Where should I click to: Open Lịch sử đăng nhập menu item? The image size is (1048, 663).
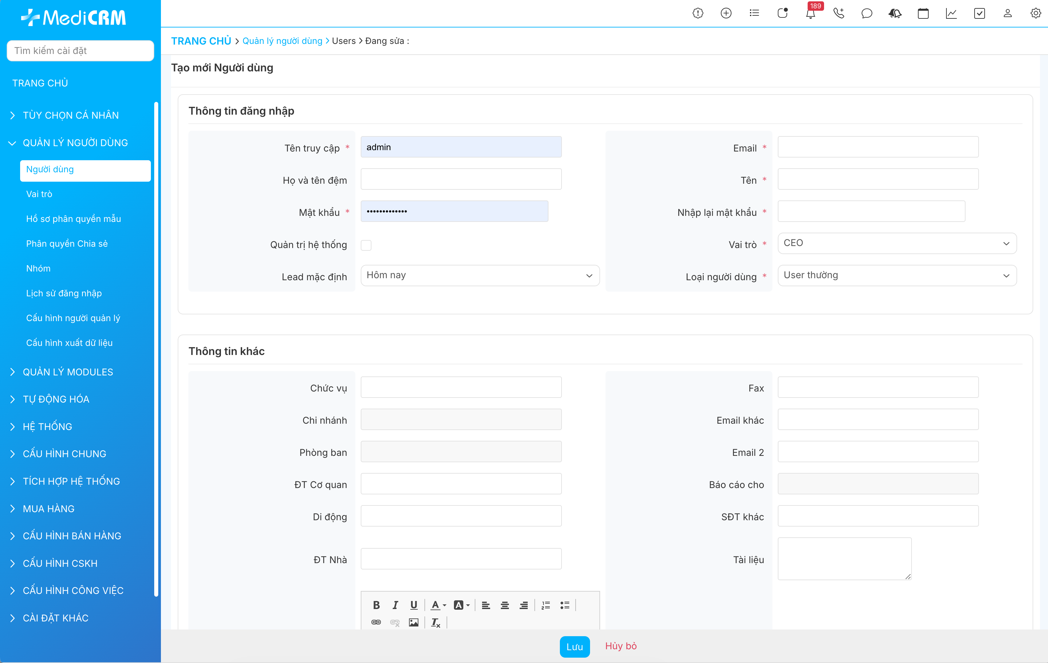(64, 293)
